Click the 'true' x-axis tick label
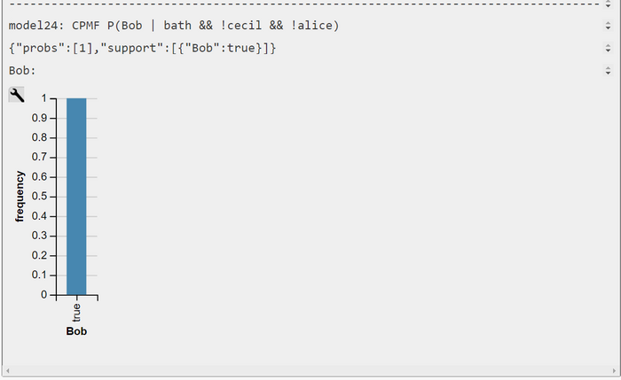The image size is (621, 380). coord(76,313)
